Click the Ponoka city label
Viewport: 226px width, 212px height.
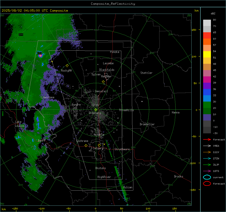(115, 52)
